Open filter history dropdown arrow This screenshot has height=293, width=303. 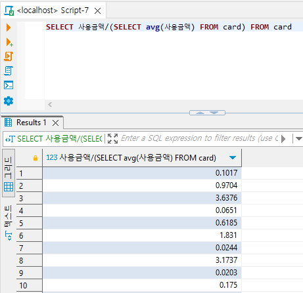(x=299, y=139)
